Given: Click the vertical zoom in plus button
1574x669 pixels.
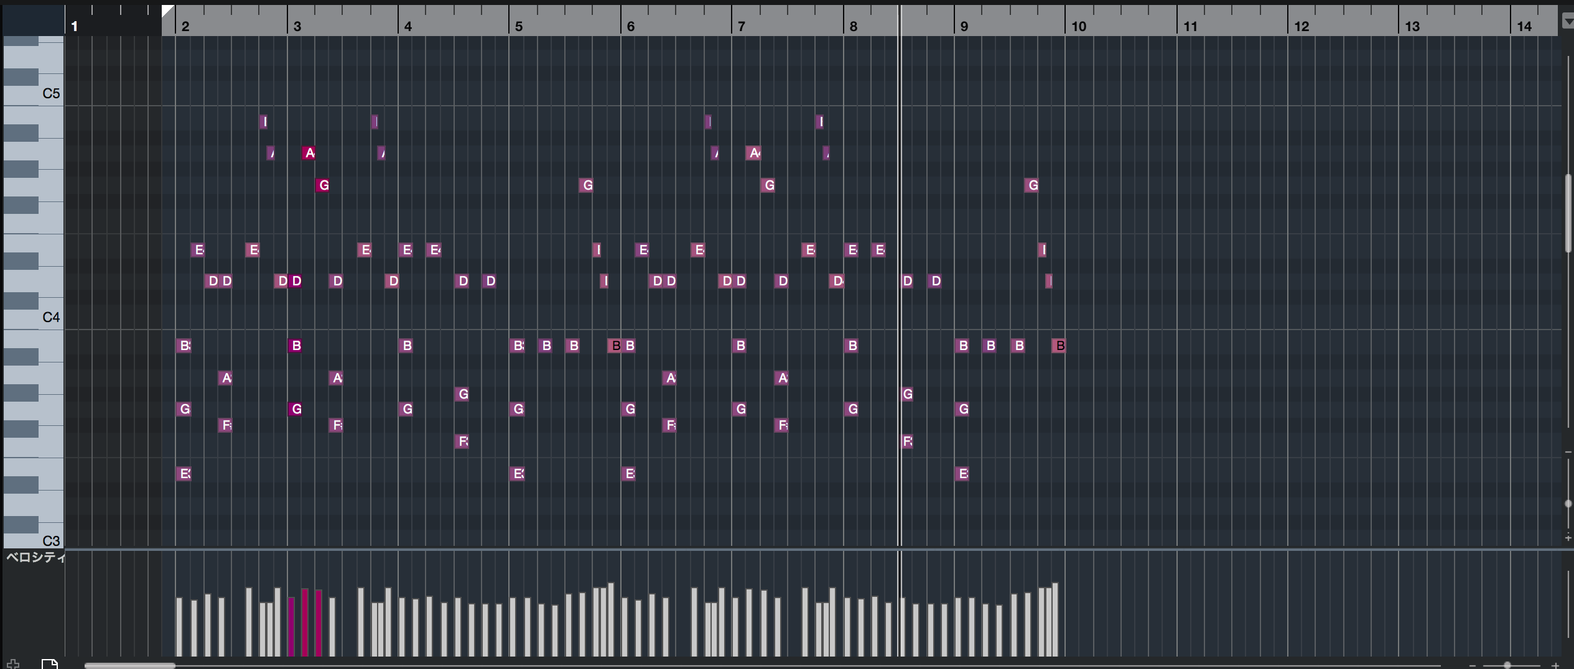Looking at the screenshot, I should [x=1568, y=537].
